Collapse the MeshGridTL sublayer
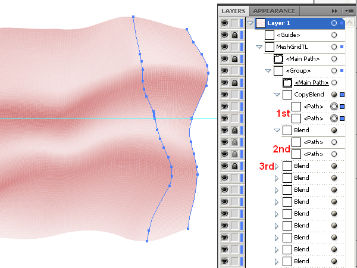Image resolution: width=357 pixels, height=268 pixels. point(259,47)
